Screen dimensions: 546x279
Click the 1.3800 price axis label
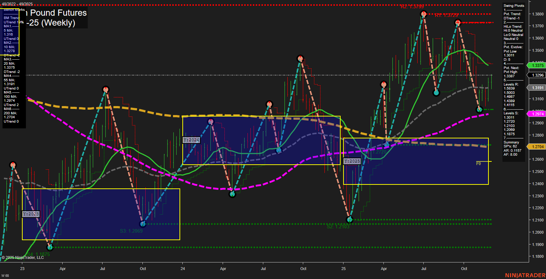(x=537, y=14)
